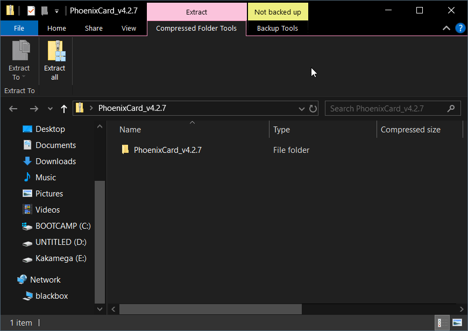The width and height of the screenshot is (468, 331).
Task: Switch to the Home ribbon tab
Action: coord(56,29)
